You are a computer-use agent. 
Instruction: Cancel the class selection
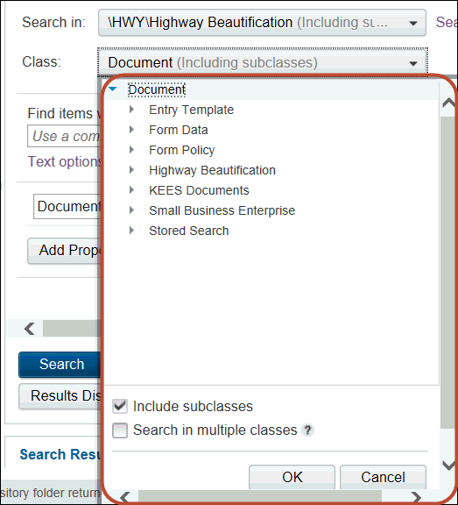tap(383, 477)
